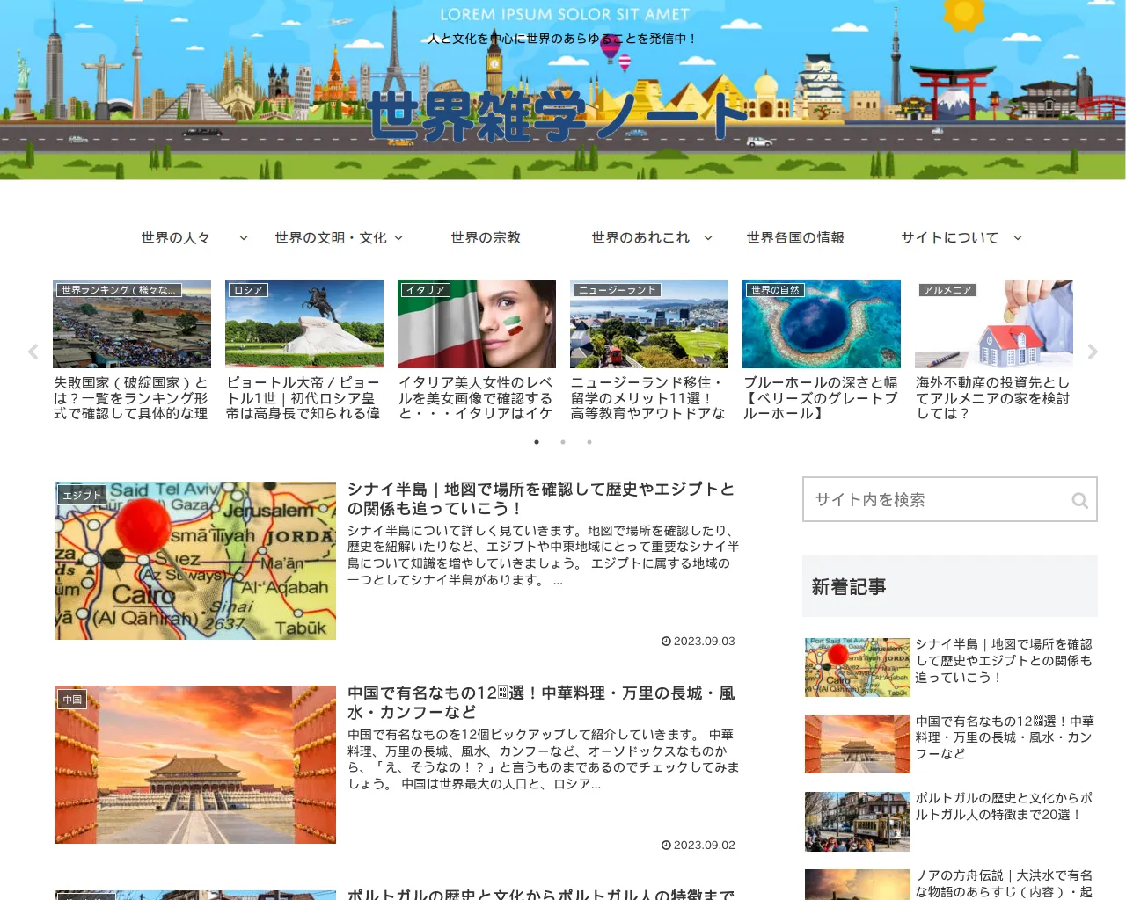The image size is (1126, 900).
Task: Open the Blue Hole aerial thumbnail
Action: 822,324
